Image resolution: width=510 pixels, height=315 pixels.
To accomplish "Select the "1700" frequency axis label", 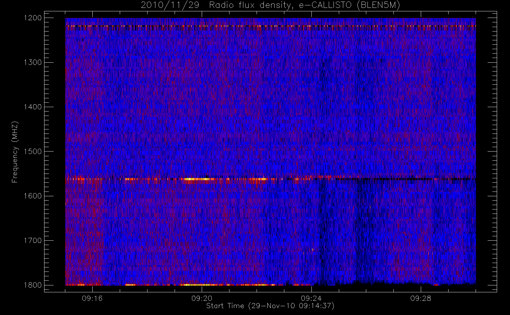I will click(x=33, y=241).
